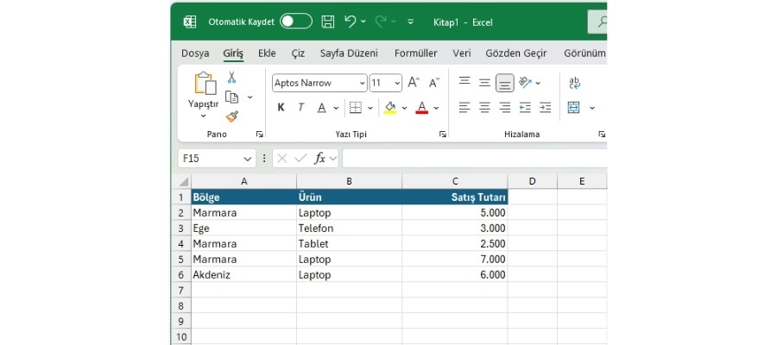Select cell C4 containing 2.500

(454, 243)
